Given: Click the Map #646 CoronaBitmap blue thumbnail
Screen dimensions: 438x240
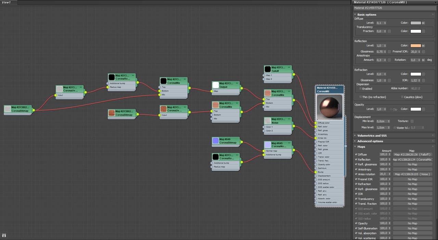Looking at the screenshot, I should pos(215,141).
